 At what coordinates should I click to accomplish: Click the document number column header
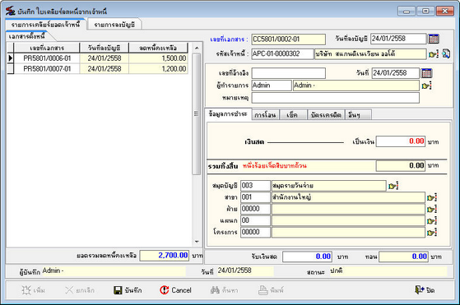pos(47,48)
